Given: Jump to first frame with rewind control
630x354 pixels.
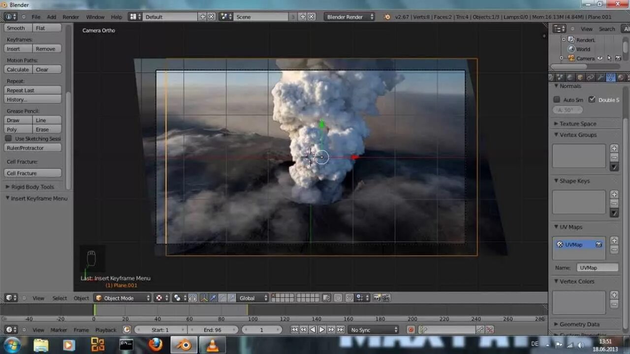Looking at the screenshot, I should coord(294,329).
